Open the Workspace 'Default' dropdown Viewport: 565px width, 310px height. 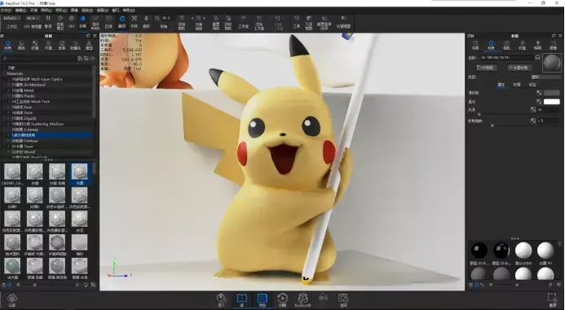coord(11,18)
